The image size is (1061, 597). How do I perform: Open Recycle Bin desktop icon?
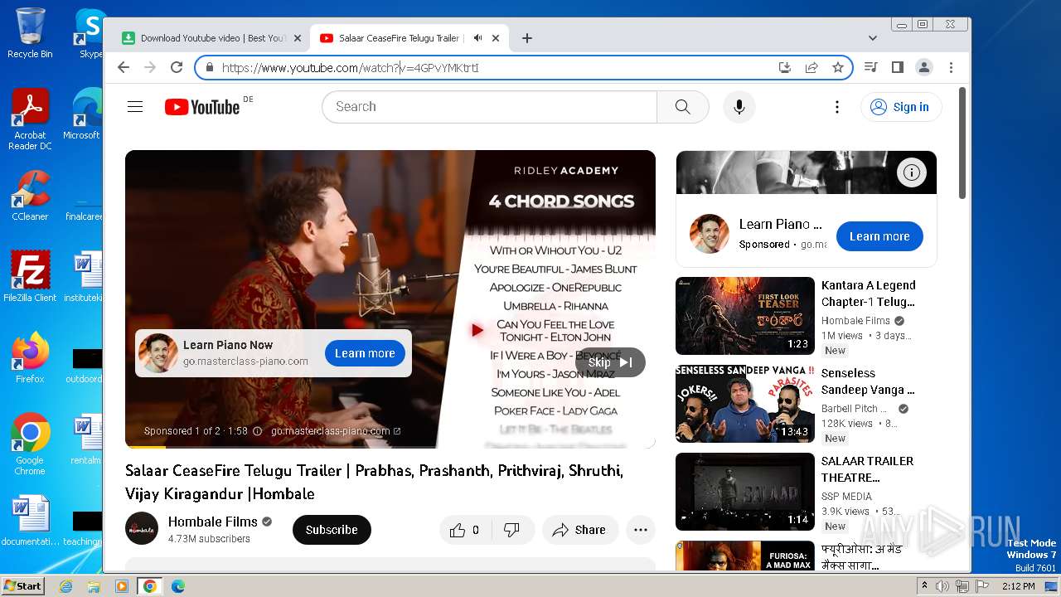pos(30,33)
